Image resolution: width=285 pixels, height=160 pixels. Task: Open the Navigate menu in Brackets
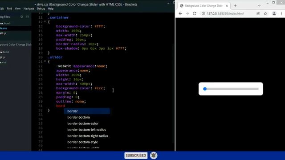click(28, 8)
